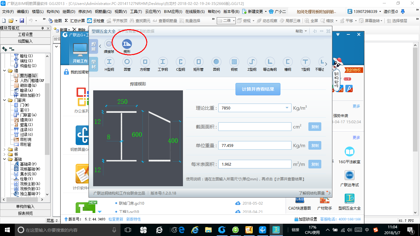Screen dimensions: 420x236
Task: Open the 文件(F) menu
Action: click(x=8, y=12)
